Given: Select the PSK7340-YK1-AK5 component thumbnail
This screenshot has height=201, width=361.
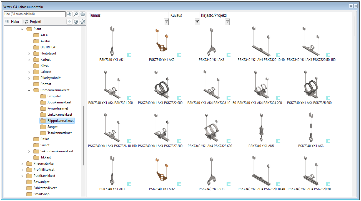Looking at the screenshot, I should pyautogui.click(x=261, y=128).
